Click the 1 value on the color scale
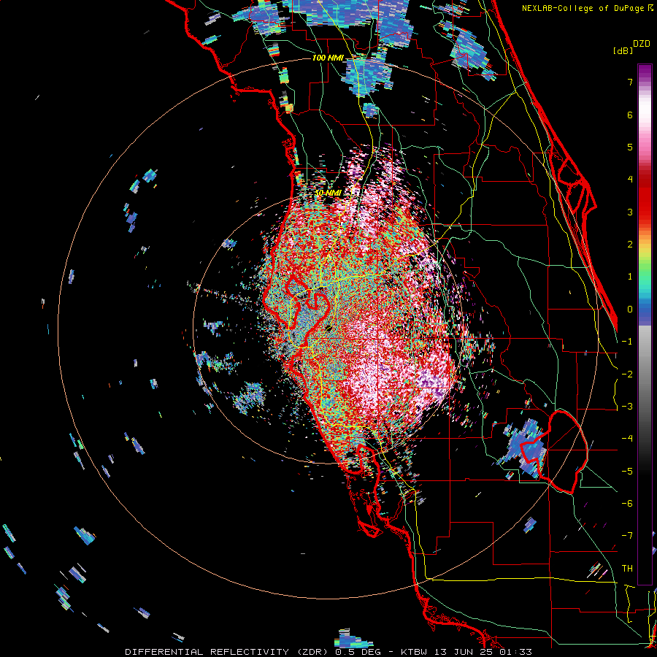Viewport: 657px width, 657px height. [x=630, y=277]
